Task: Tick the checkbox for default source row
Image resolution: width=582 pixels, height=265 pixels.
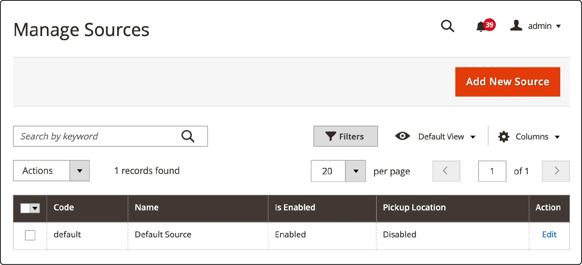Action: pos(30,235)
